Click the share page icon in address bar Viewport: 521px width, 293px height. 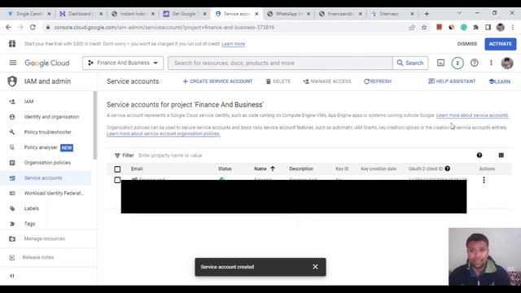(412, 27)
